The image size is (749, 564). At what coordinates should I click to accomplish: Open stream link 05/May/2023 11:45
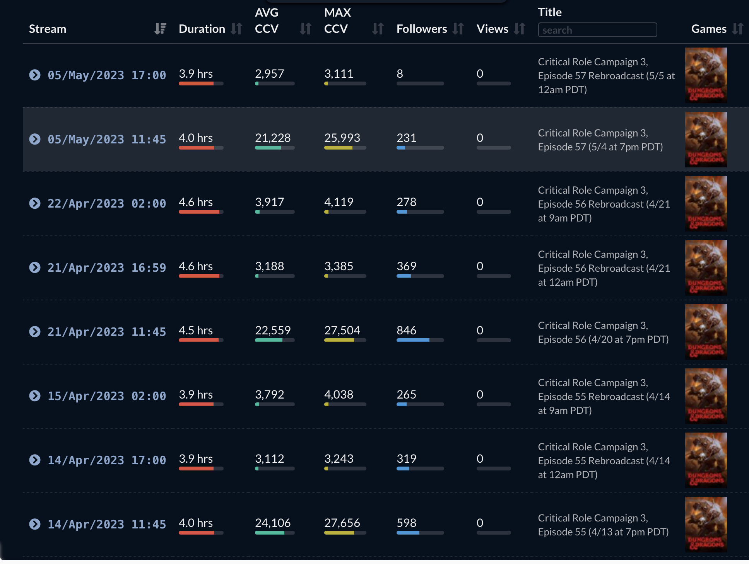(x=107, y=139)
